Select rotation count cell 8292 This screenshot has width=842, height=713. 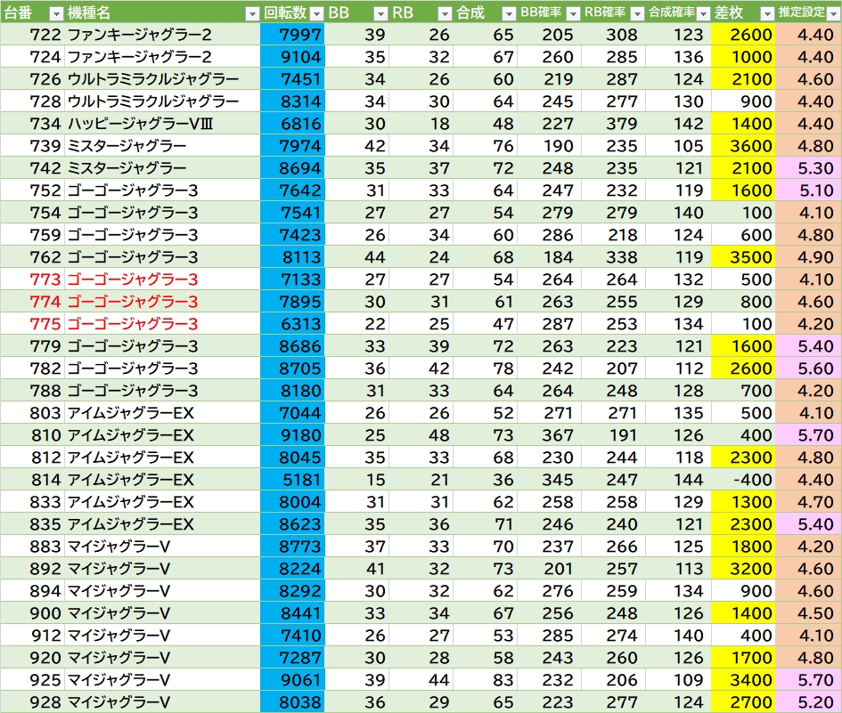coord(292,591)
